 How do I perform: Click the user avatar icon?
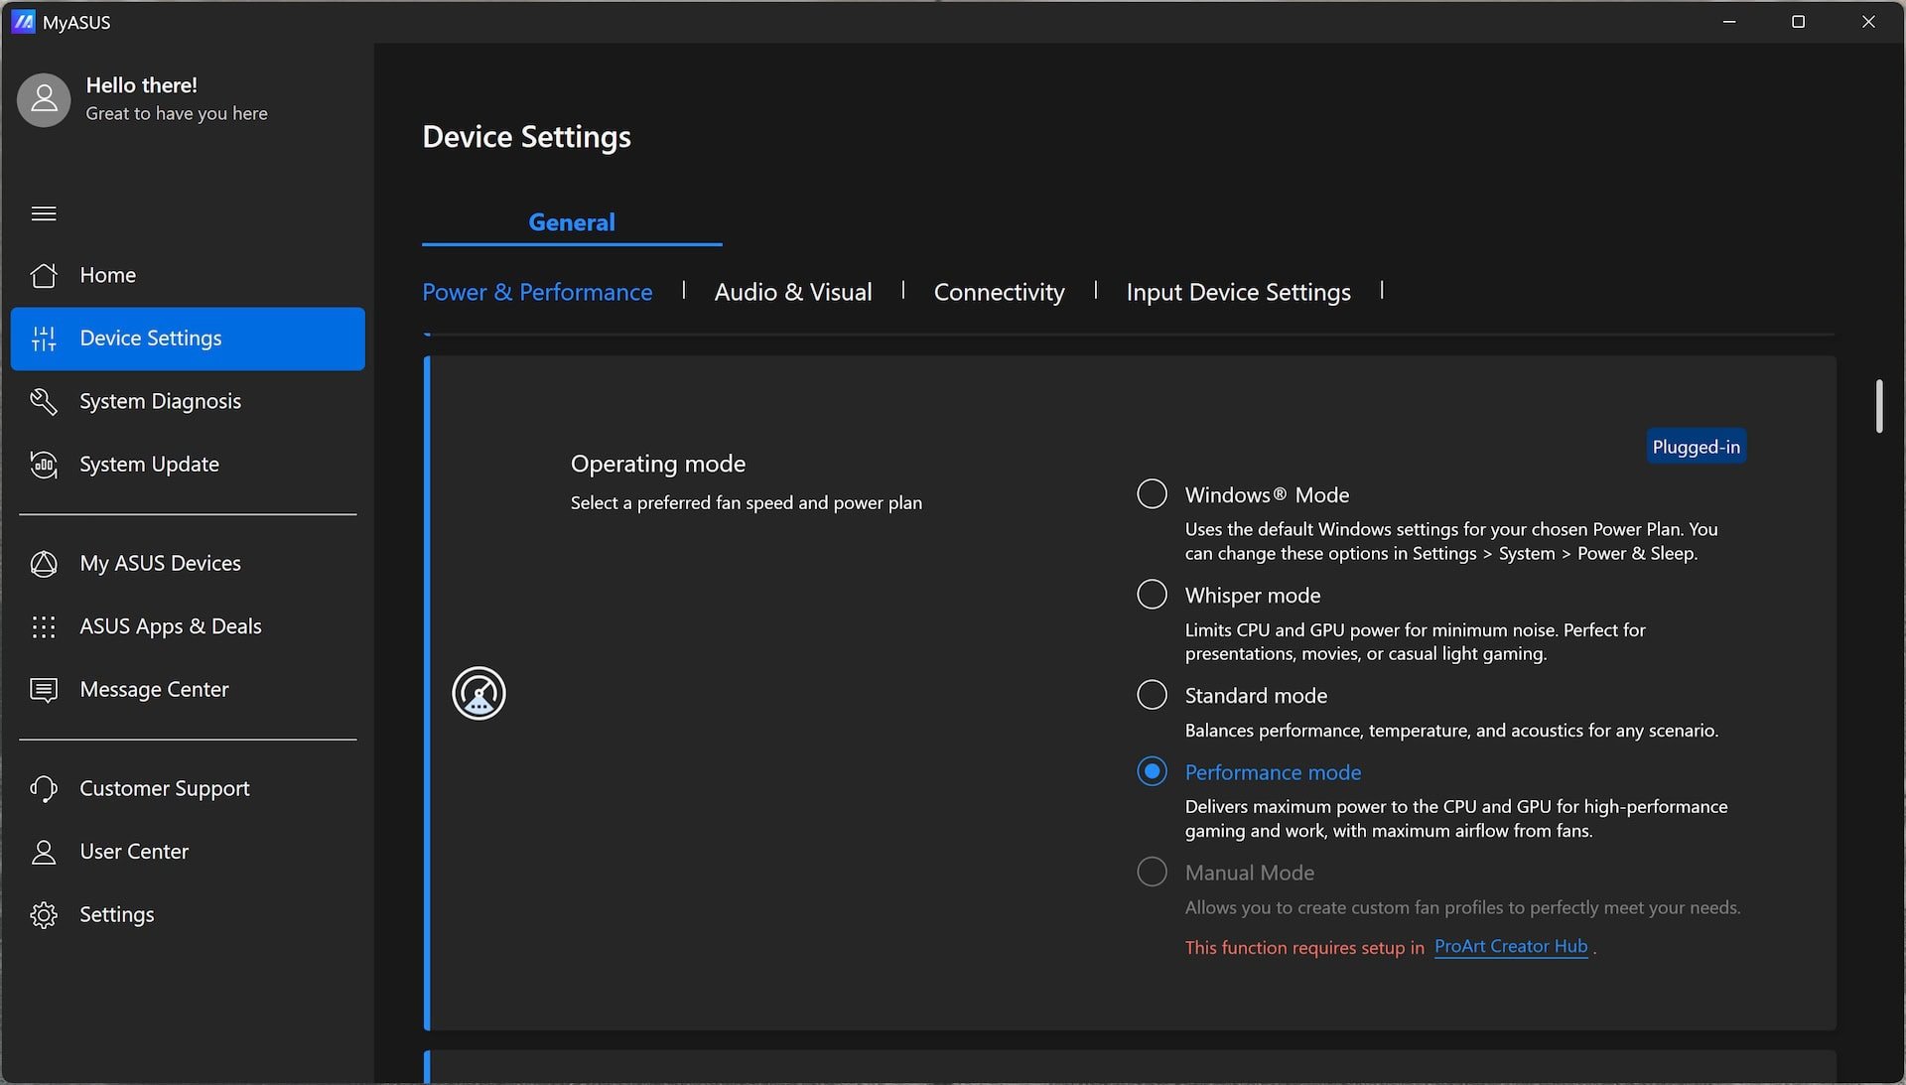pos(44,99)
